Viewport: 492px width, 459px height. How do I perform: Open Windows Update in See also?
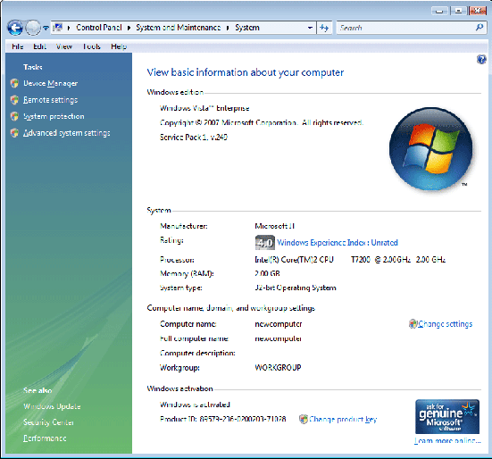pyautogui.click(x=52, y=406)
